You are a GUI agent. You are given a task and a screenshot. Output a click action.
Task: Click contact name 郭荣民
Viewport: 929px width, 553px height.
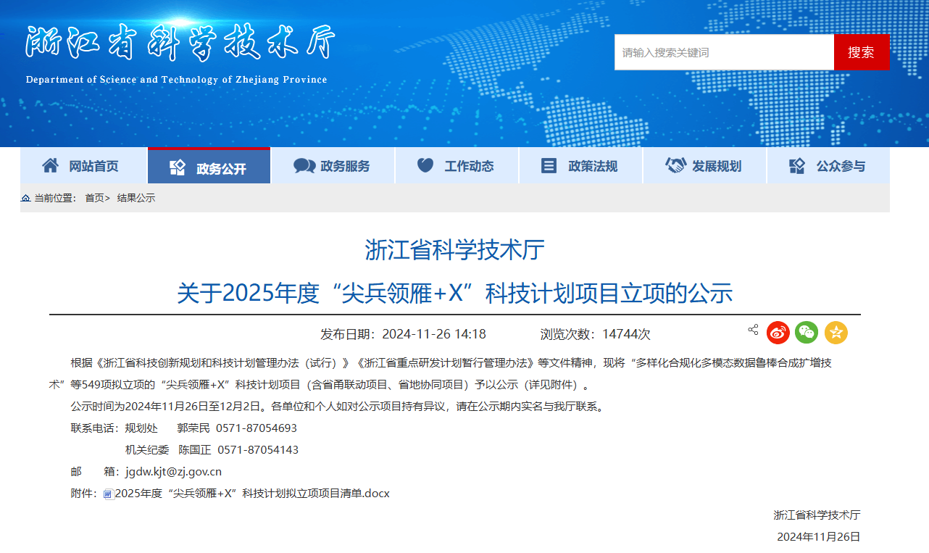pos(193,428)
